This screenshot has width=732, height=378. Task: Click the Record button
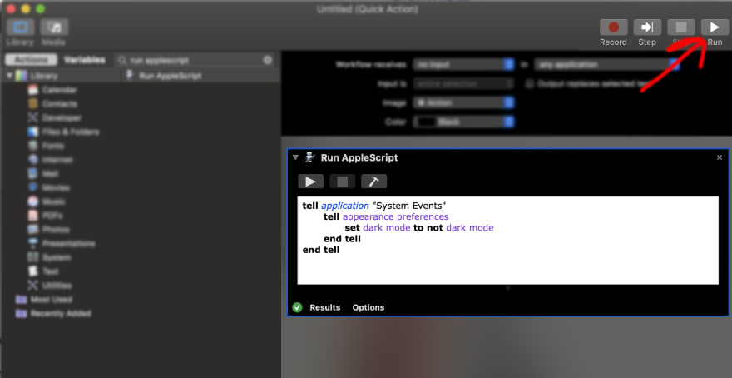613,27
